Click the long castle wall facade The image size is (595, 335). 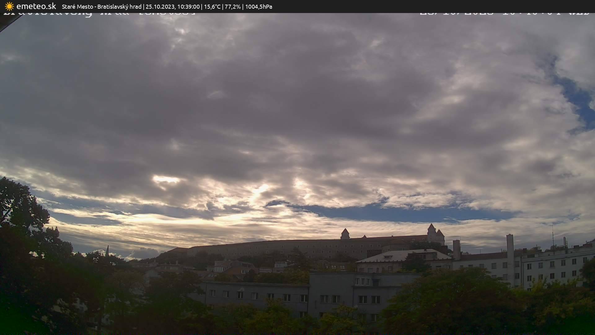(279, 249)
